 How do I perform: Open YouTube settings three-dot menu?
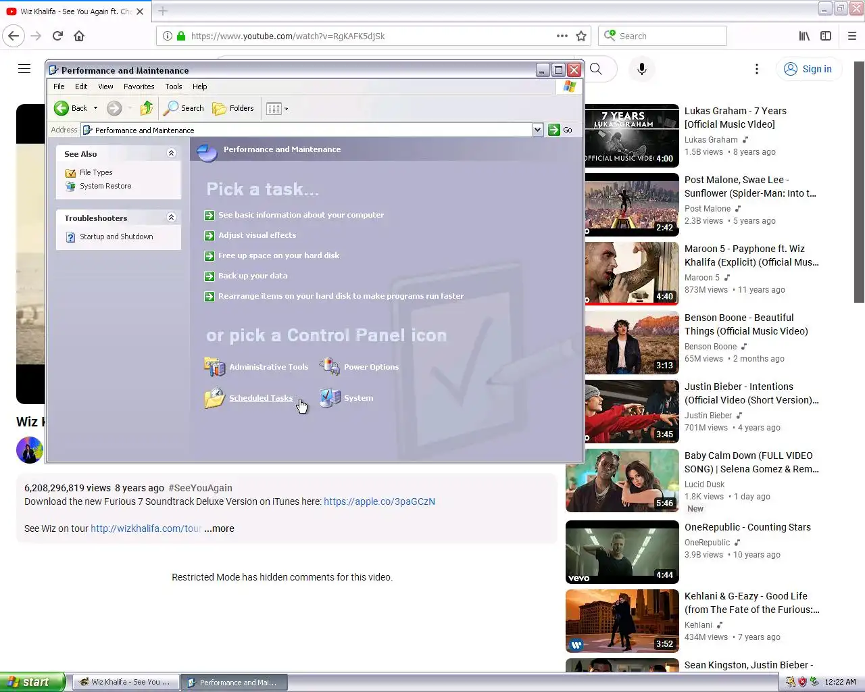pos(757,69)
